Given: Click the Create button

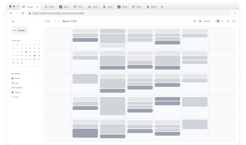Looking at the screenshot, I should pos(20,30).
